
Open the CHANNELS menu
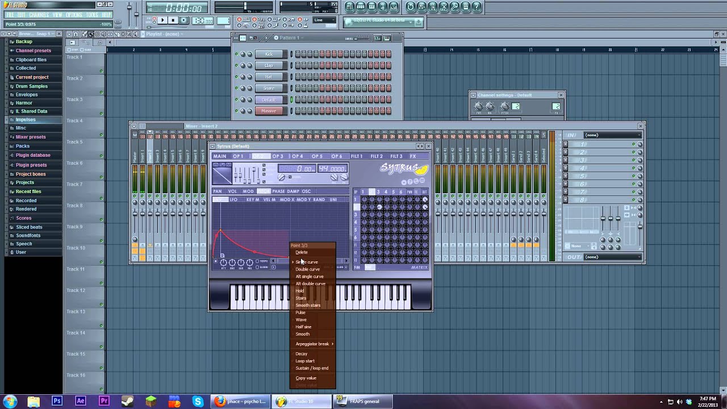point(39,15)
